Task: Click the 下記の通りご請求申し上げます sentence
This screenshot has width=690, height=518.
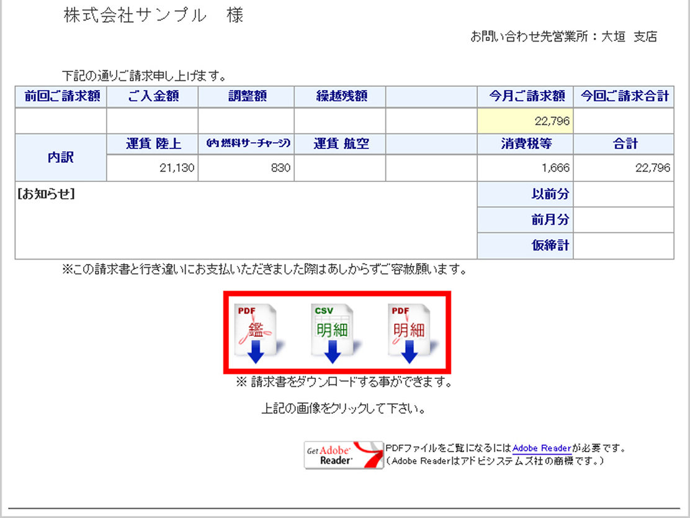Action: point(144,76)
